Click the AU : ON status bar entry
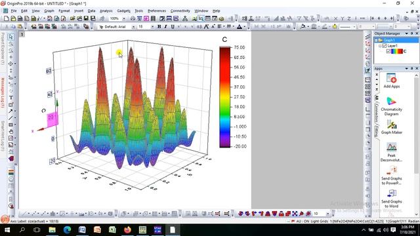The image size is (420, 236). click(x=303, y=222)
